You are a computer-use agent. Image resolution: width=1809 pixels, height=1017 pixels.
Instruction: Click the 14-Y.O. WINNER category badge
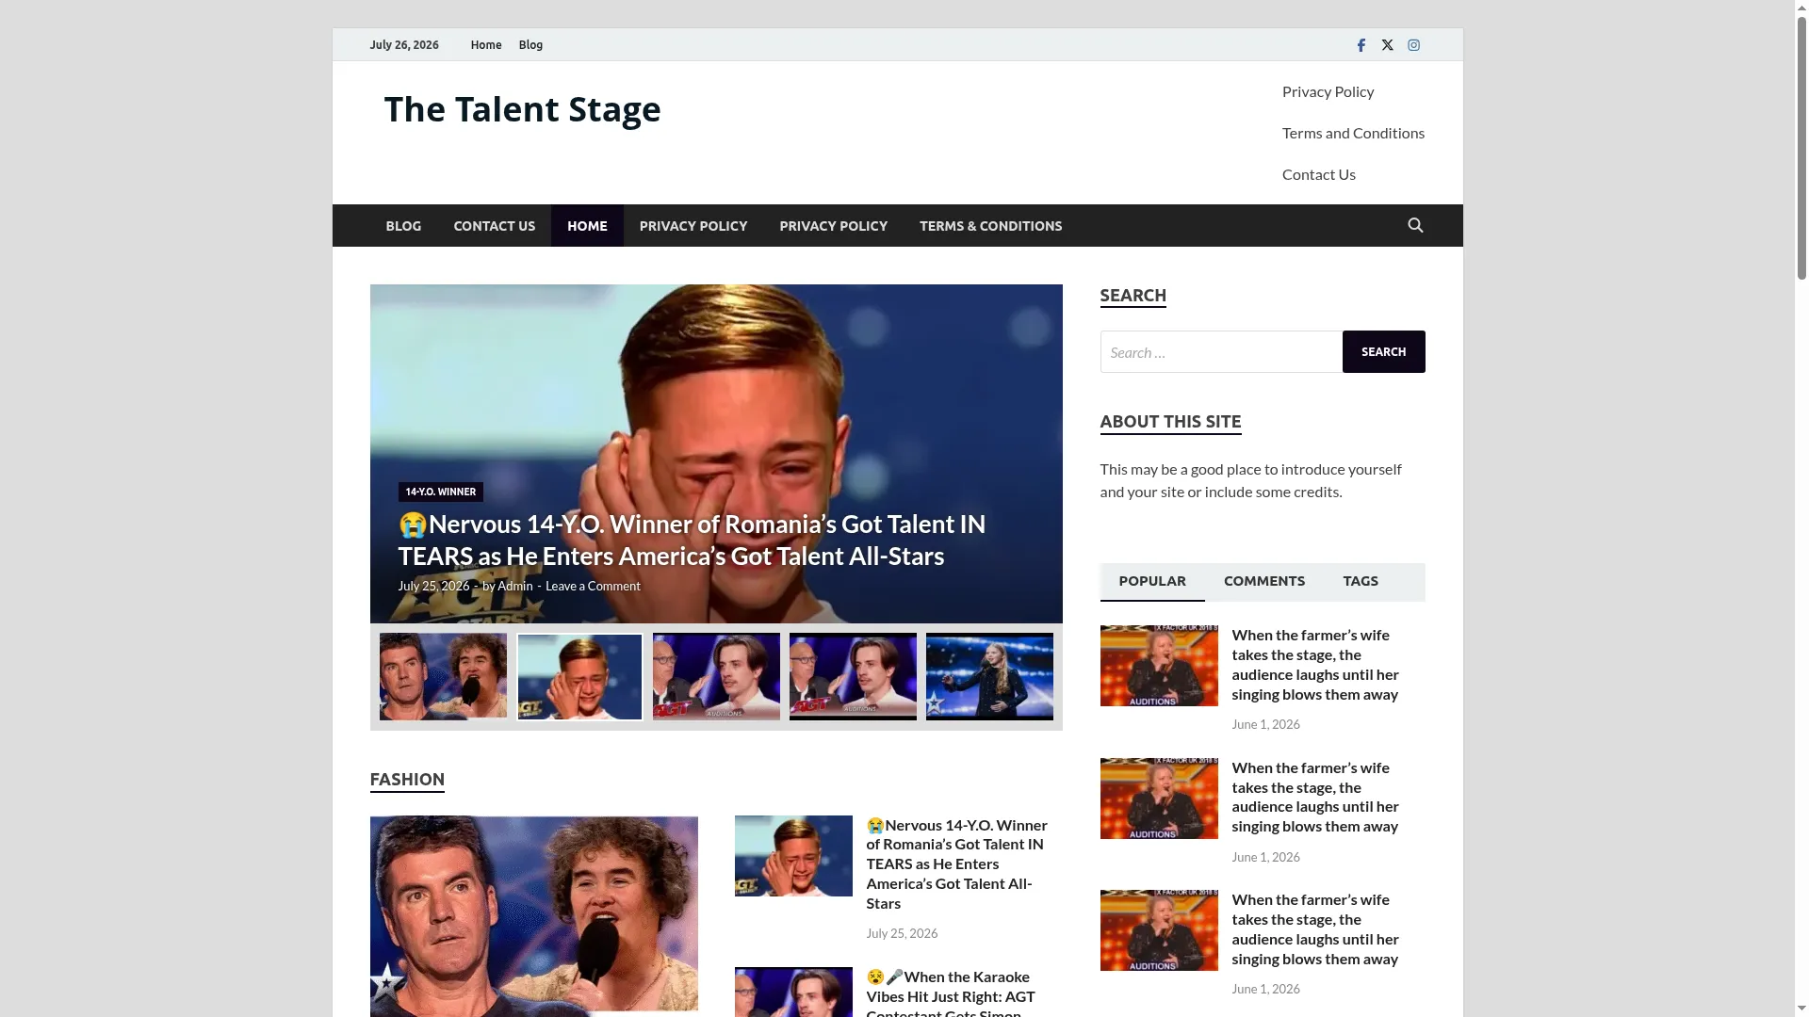[440, 492]
